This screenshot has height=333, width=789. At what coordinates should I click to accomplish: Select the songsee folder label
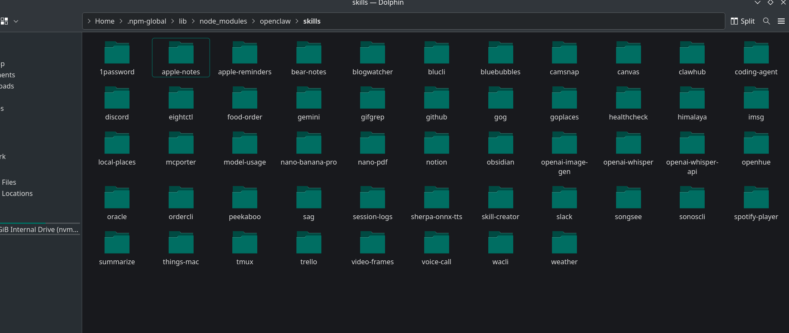[x=629, y=217]
